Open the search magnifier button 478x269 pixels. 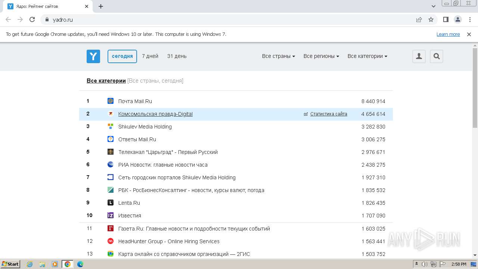point(437,56)
